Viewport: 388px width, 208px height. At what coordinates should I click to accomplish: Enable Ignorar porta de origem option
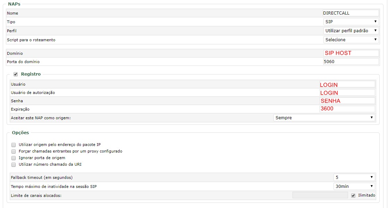(14, 158)
